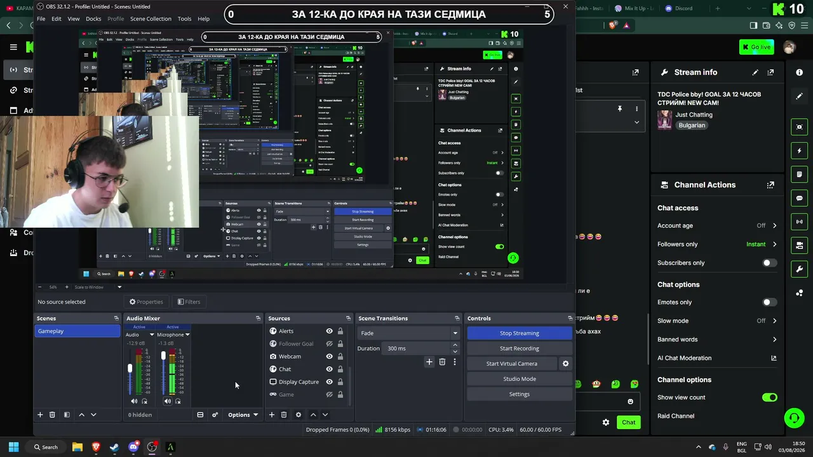Image resolution: width=813 pixels, height=457 pixels.
Task: Add a scene transition with plus icon
Action: point(429,362)
